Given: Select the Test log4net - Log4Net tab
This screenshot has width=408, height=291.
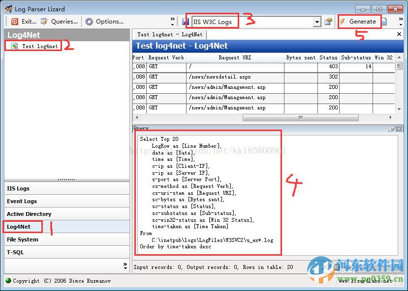Looking at the screenshot, I should click(x=169, y=34).
